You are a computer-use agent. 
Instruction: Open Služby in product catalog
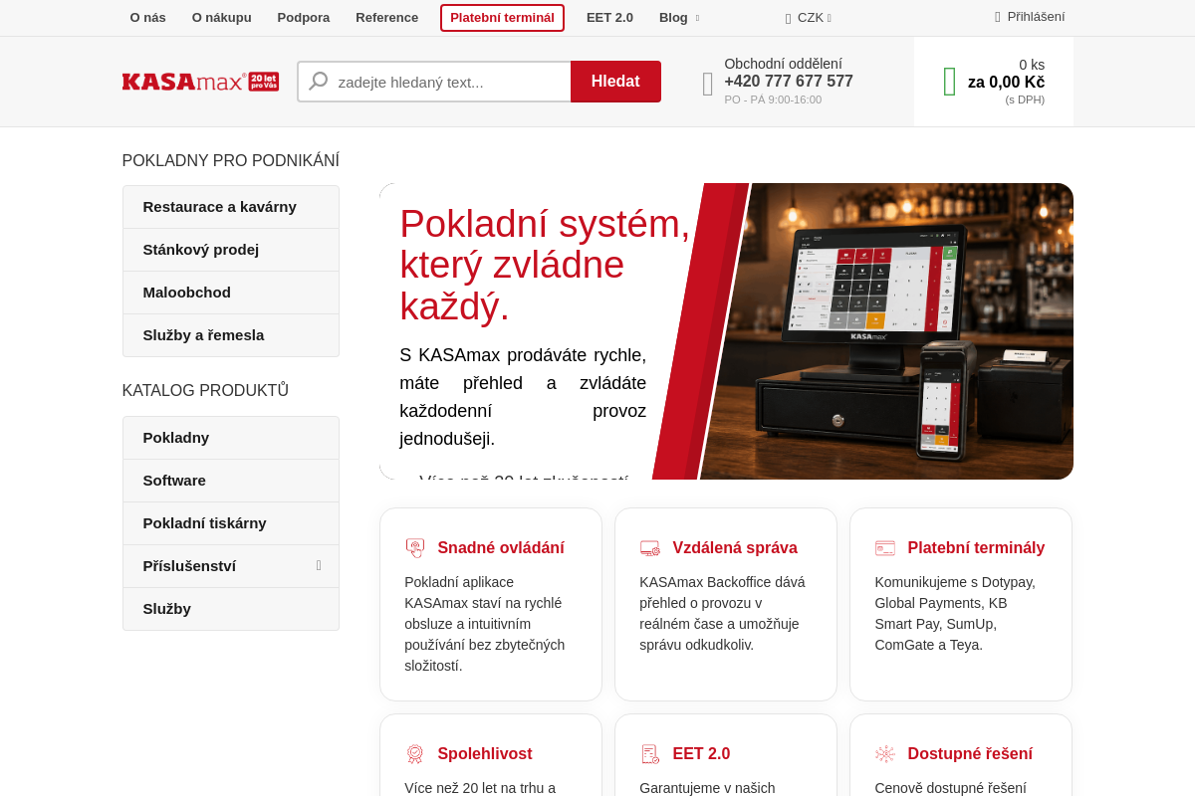(x=231, y=609)
